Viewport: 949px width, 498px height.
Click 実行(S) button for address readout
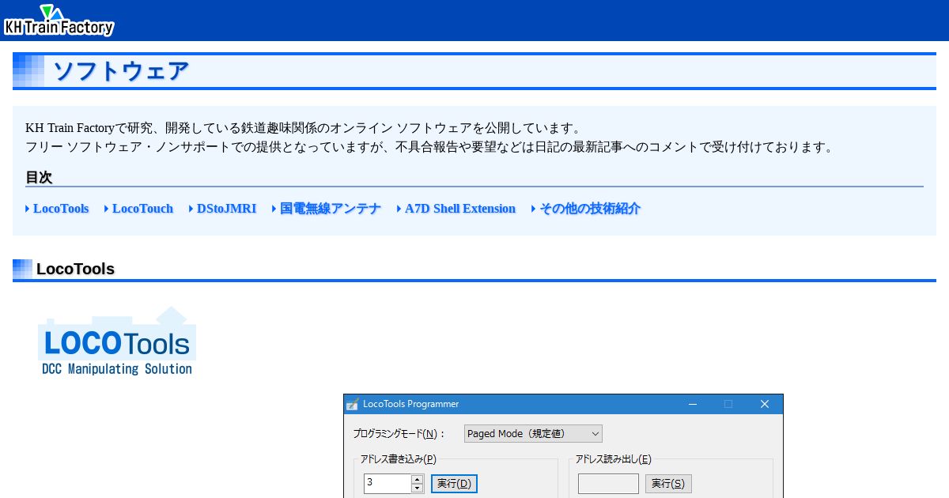[668, 484]
